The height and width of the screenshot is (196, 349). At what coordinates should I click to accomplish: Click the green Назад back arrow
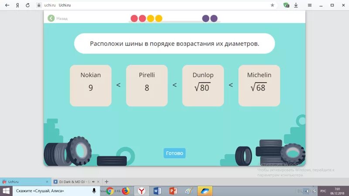(51, 18)
